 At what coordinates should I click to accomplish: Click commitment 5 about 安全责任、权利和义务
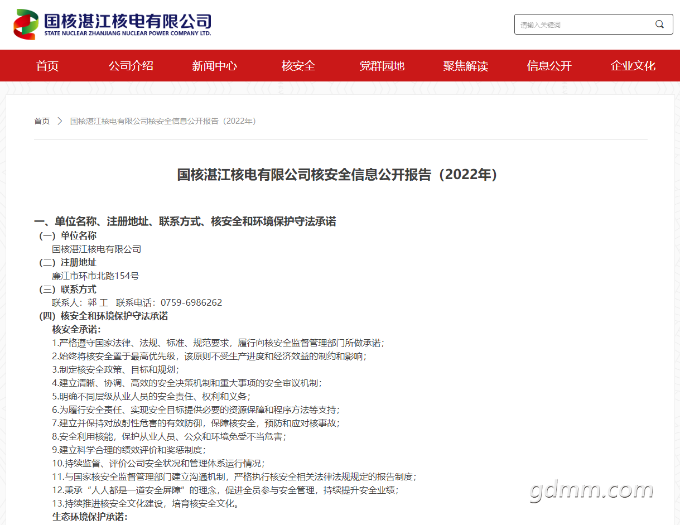coord(151,396)
